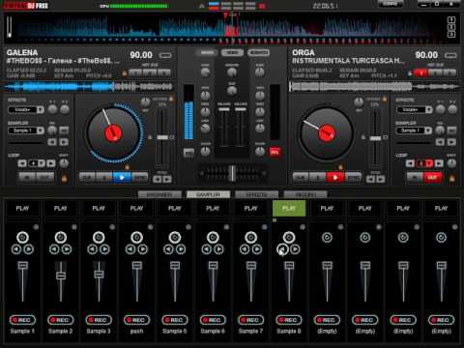Sync the right deck tempo
This screenshot has width=464, height=348.
(353, 178)
